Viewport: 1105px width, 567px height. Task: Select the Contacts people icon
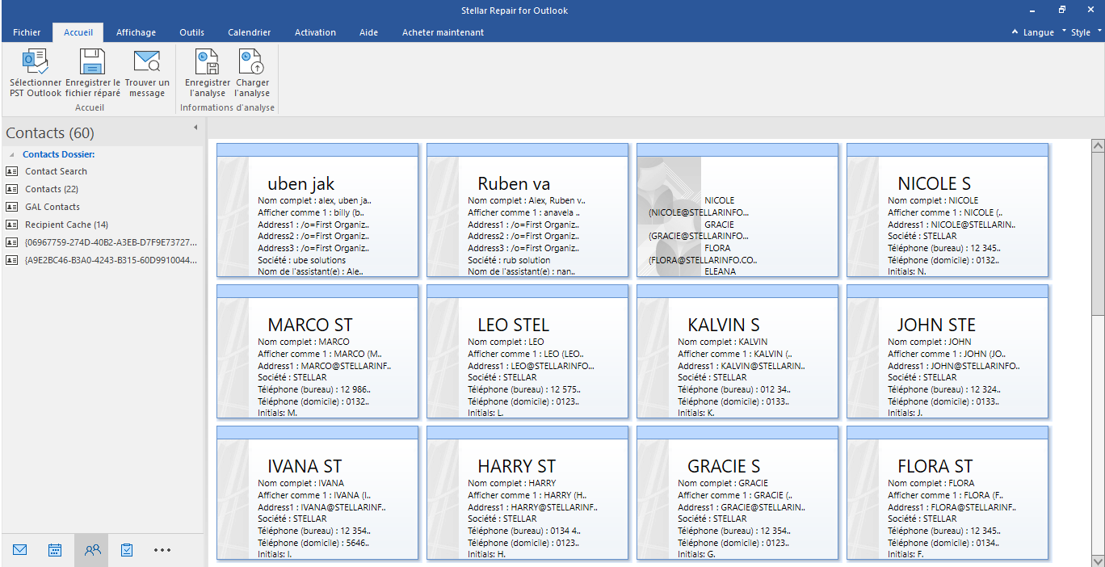[92, 550]
